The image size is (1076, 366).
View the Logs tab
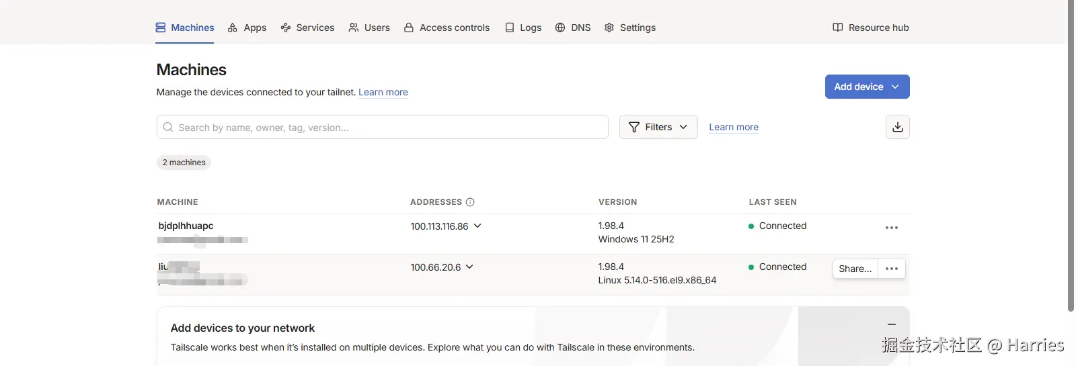point(523,28)
